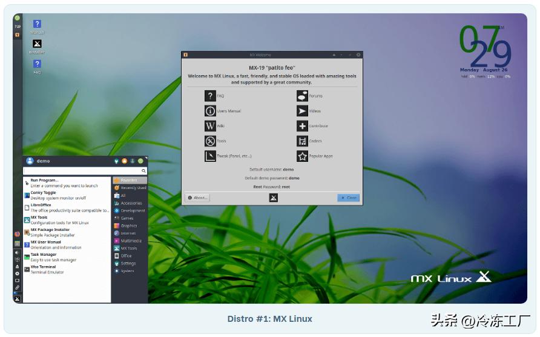Click the MX logo icon at bottom of MX Welcome
This screenshot has width=540, height=337.
[273, 198]
